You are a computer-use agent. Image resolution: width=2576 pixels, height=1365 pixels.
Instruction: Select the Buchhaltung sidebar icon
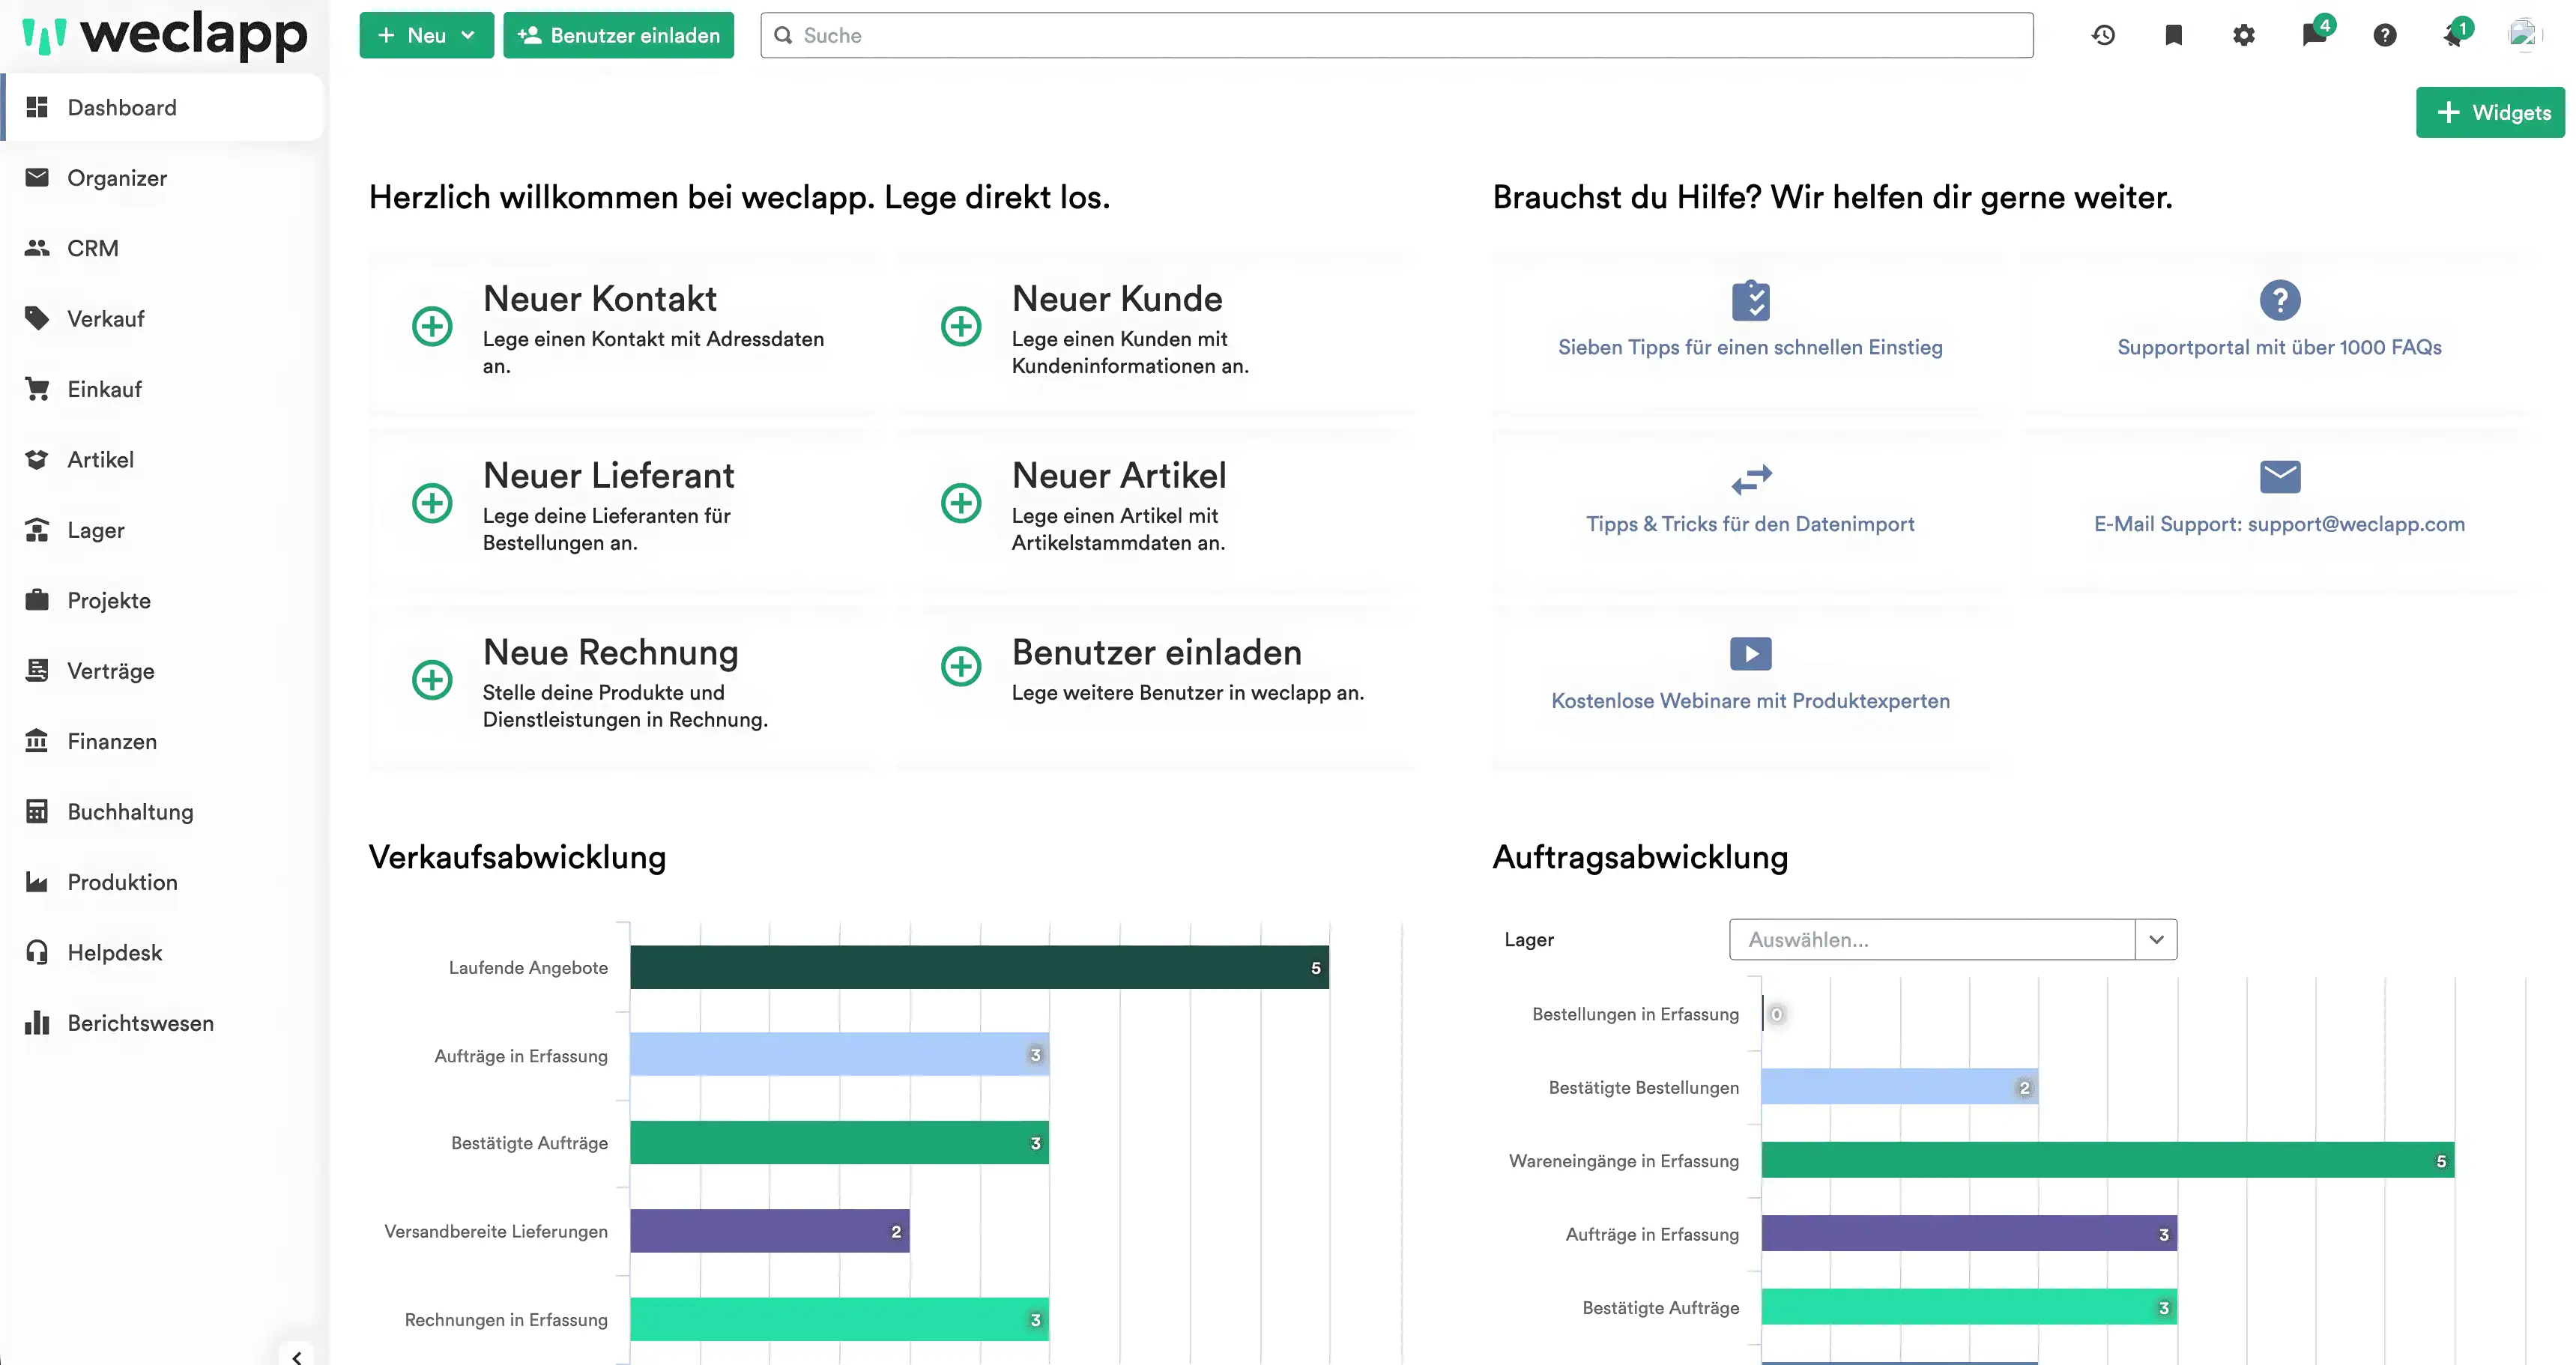pyautogui.click(x=37, y=811)
